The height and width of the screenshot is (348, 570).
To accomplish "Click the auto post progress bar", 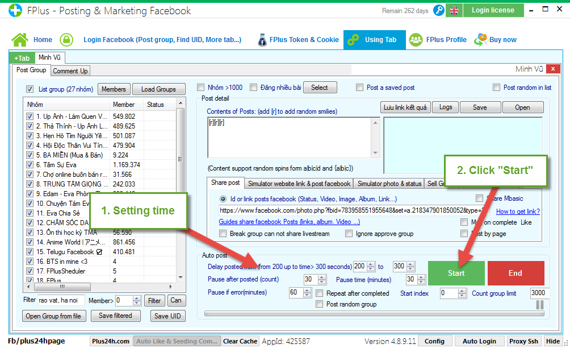I will tap(374, 313).
